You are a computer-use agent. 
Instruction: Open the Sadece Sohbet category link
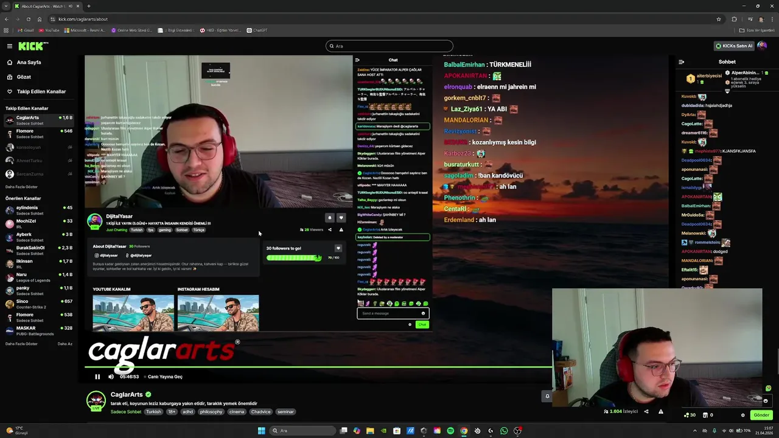[x=126, y=412]
